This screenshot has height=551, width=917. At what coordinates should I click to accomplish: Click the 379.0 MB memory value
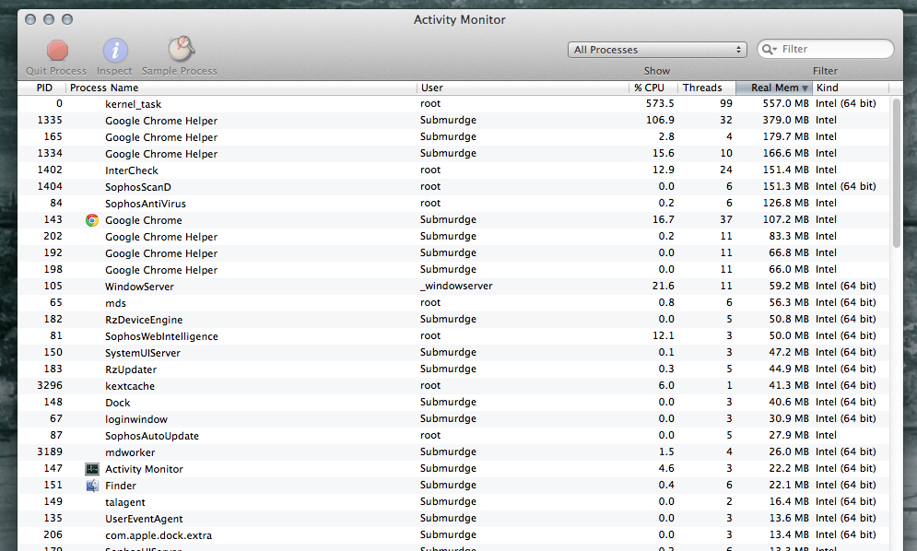click(785, 120)
